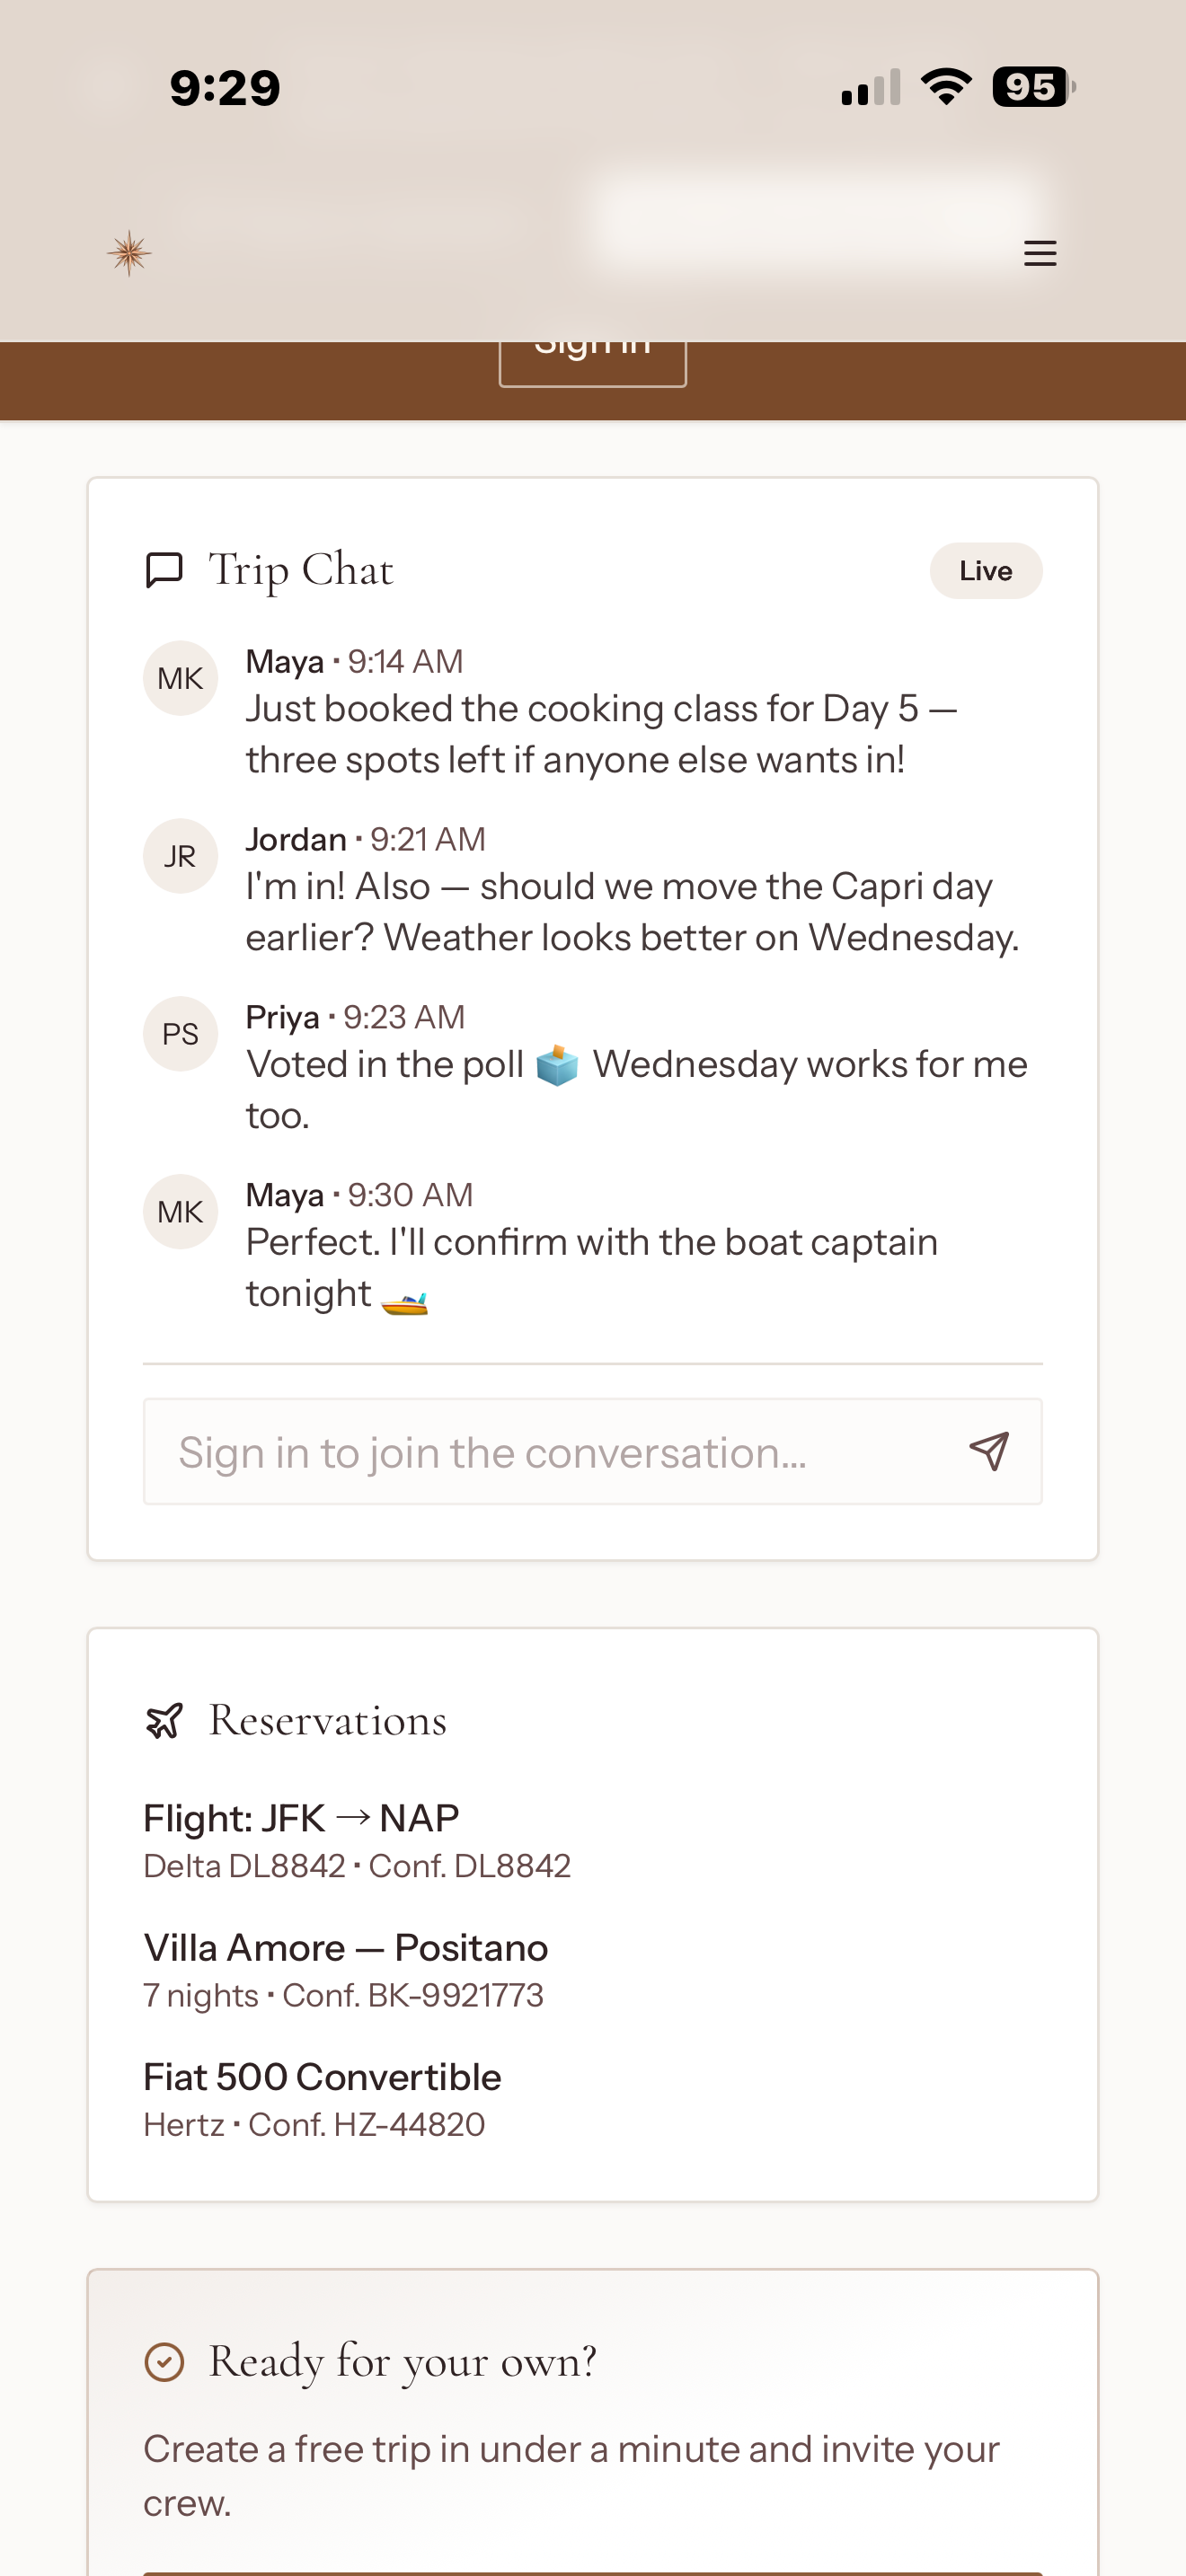Tap the Wi-Fi status icon
Screen dimensions: 1186x2576
pos(946,87)
